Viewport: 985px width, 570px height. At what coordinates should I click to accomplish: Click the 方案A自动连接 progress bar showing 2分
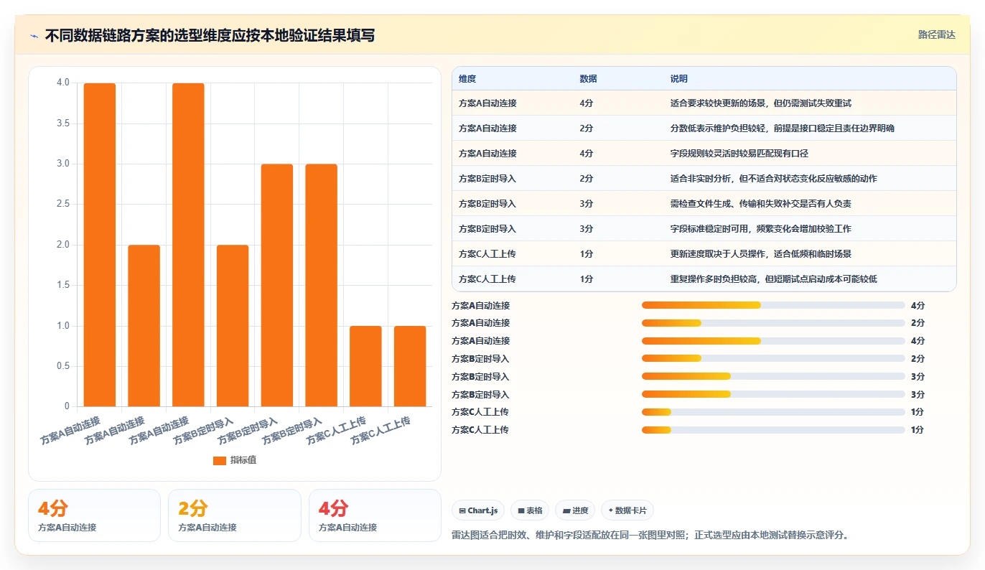(773, 323)
